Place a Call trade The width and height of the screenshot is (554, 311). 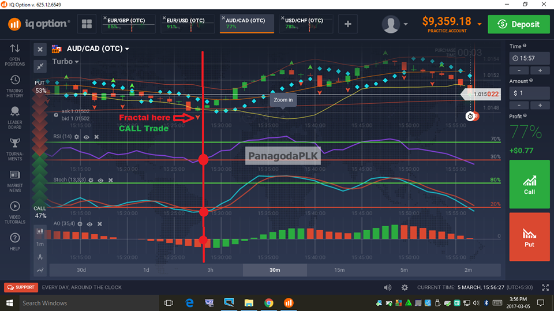(x=529, y=184)
